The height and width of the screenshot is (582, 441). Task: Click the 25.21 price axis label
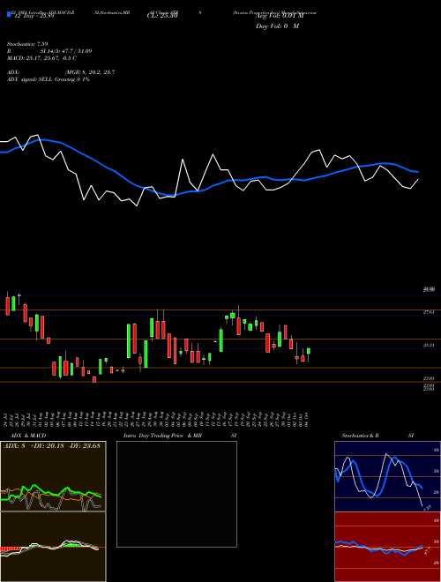[x=429, y=346]
